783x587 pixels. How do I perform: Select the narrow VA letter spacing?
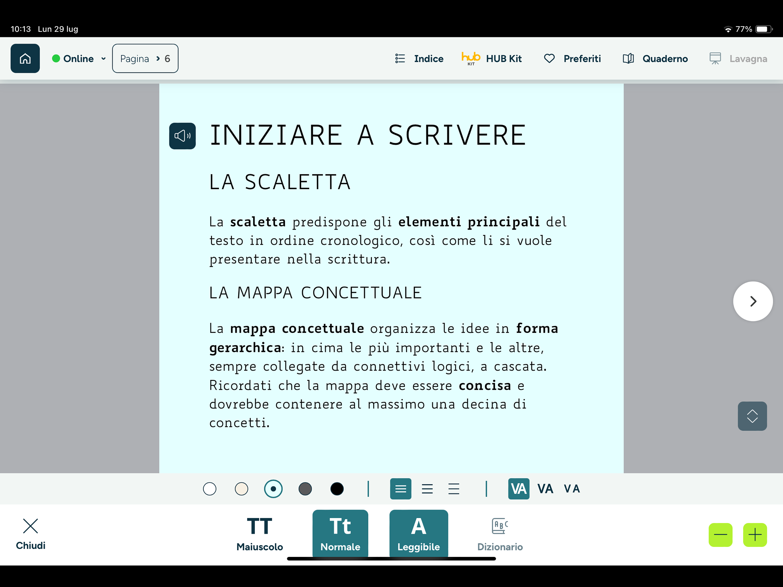pyautogui.click(x=519, y=489)
